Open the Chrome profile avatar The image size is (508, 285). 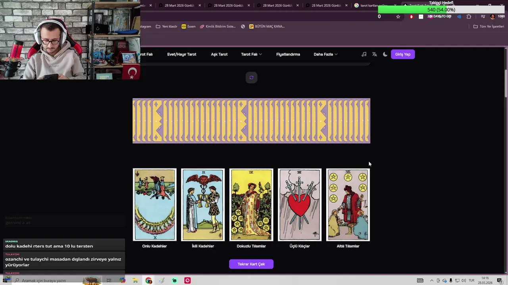point(493,17)
